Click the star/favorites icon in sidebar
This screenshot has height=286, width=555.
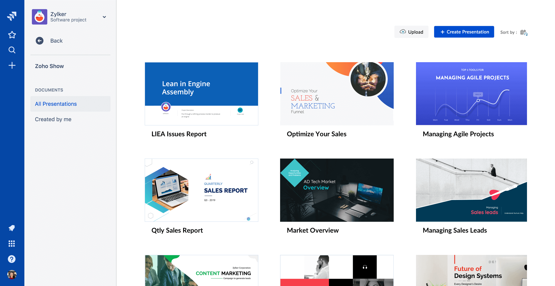pos(12,35)
